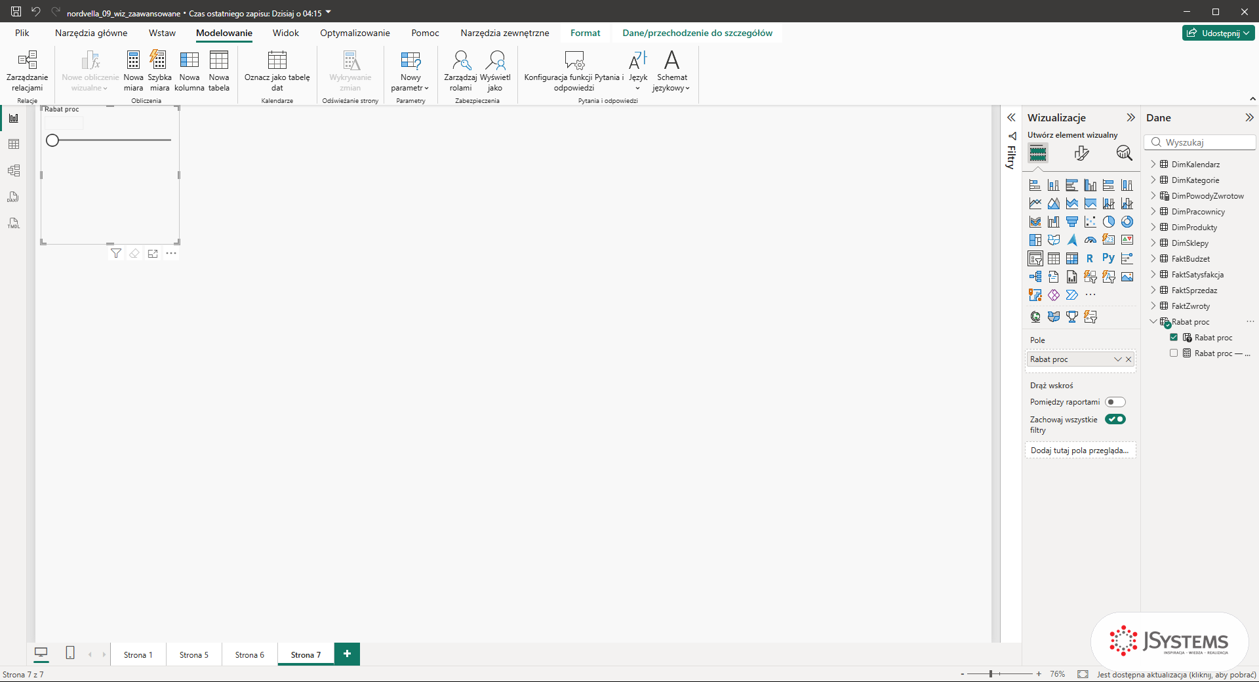Expand DimKalendarz table
The width and height of the screenshot is (1259, 682).
pyautogui.click(x=1153, y=164)
